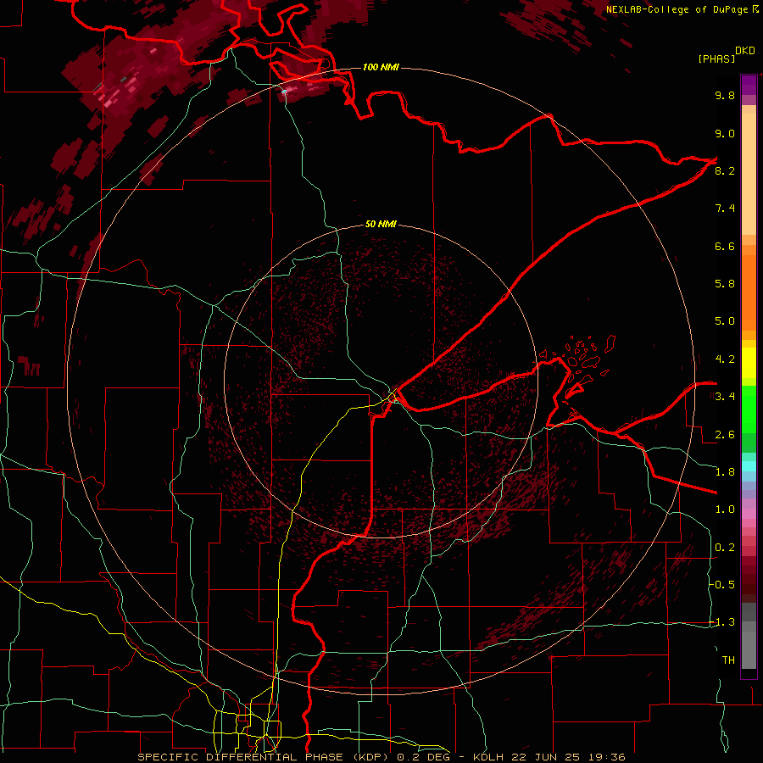Pick the yellow segment of the color bar
763x763 pixels.
click(x=749, y=363)
